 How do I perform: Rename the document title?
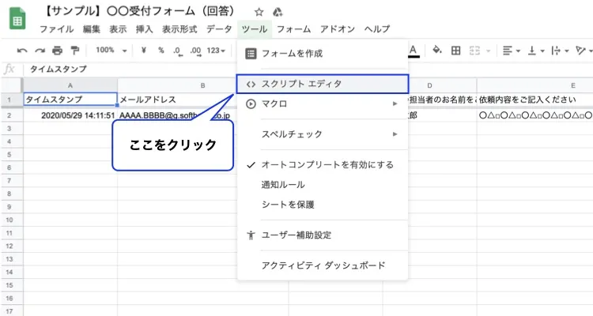pyautogui.click(x=139, y=11)
